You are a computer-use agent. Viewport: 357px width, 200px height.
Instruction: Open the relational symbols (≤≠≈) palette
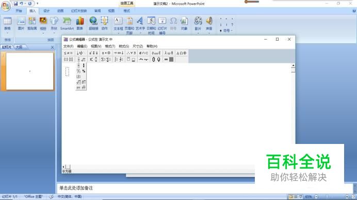tap(68, 53)
